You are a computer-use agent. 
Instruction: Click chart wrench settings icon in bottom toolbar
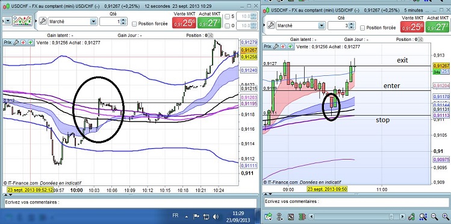[x=412, y=216]
